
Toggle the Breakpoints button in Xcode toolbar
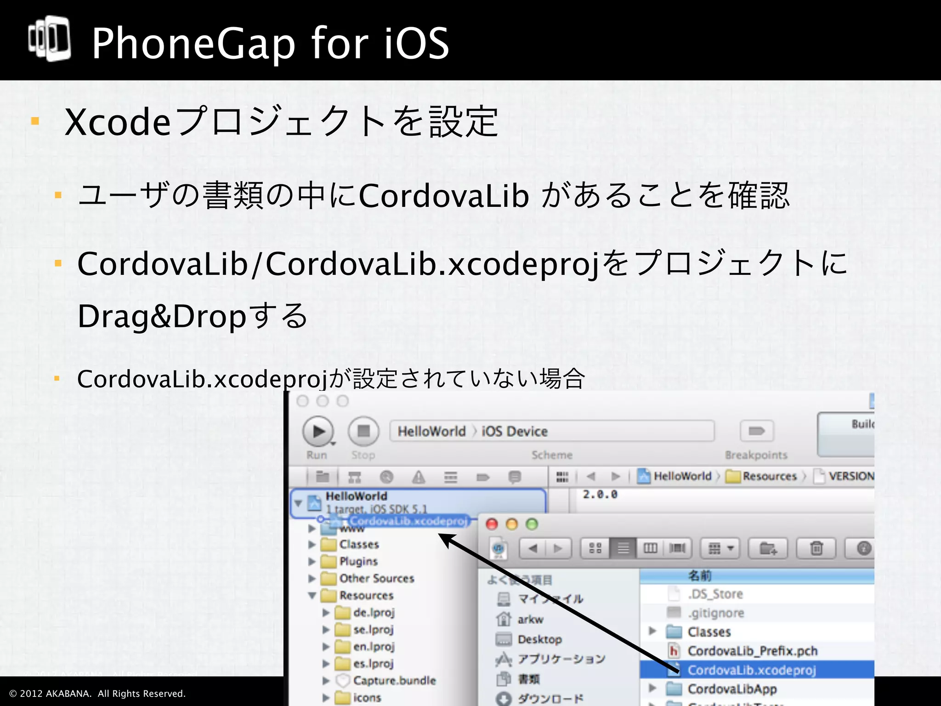[x=757, y=431]
